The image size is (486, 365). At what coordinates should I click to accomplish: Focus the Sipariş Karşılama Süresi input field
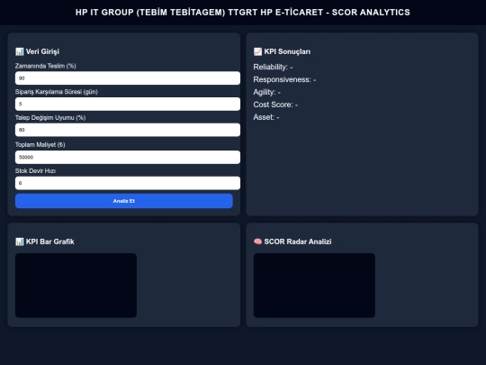(x=128, y=104)
